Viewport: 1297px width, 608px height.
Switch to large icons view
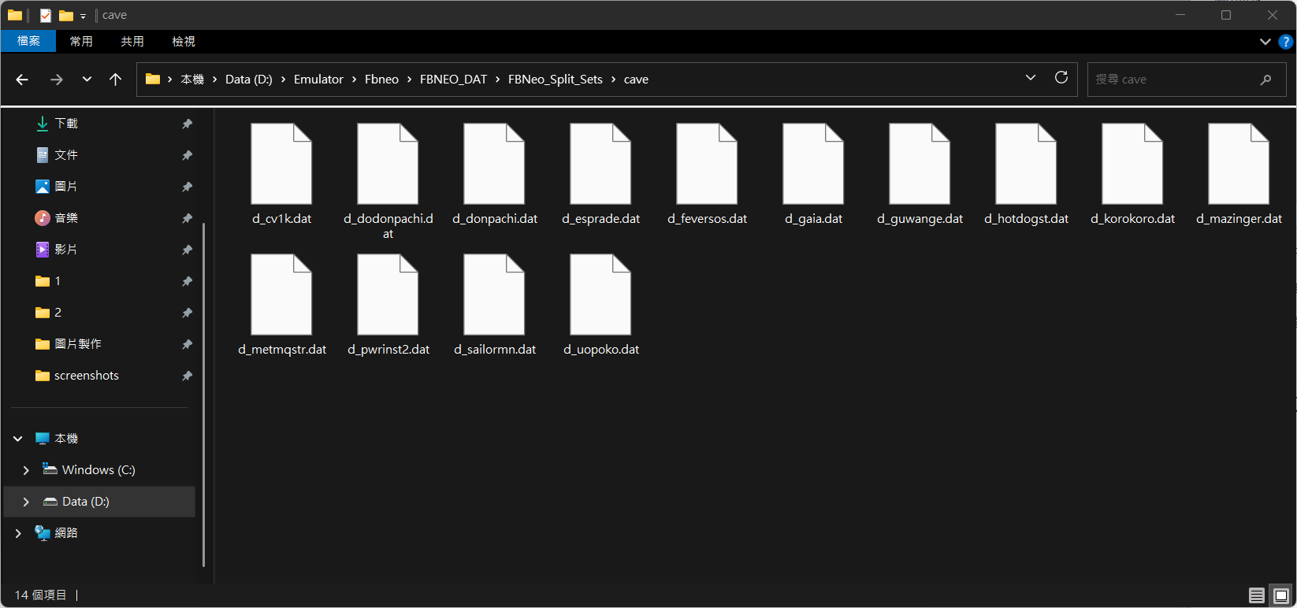1281,595
